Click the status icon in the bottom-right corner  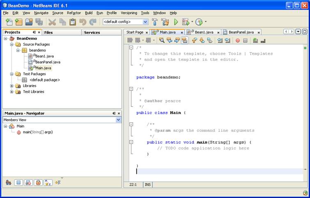(305, 193)
